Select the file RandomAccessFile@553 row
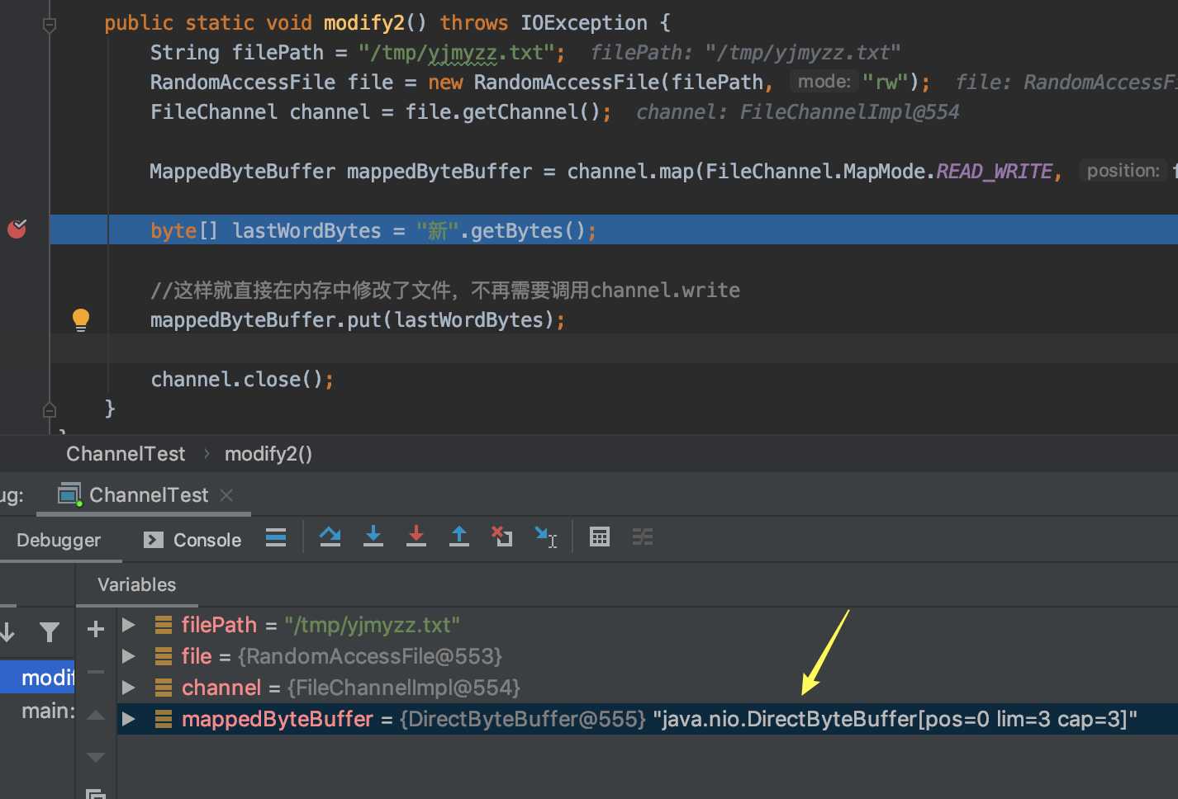The width and height of the screenshot is (1178, 799). pos(648,656)
